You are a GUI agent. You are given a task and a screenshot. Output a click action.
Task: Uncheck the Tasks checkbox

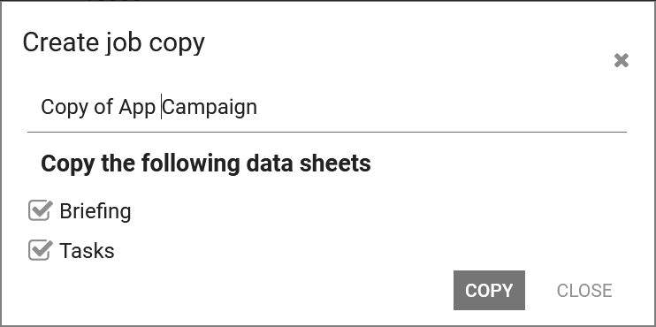40,250
